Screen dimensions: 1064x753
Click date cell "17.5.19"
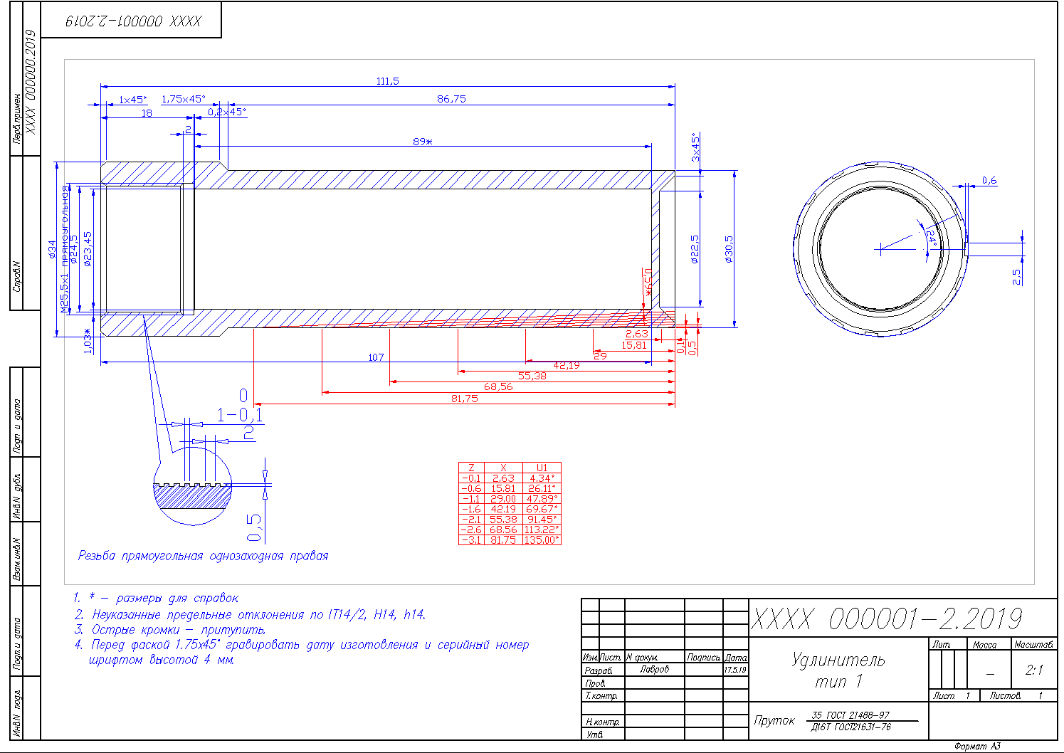coord(735,670)
